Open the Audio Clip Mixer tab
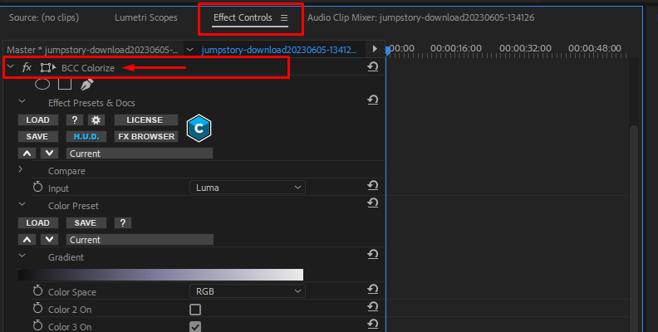This screenshot has height=332, width=658. point(421,17)
